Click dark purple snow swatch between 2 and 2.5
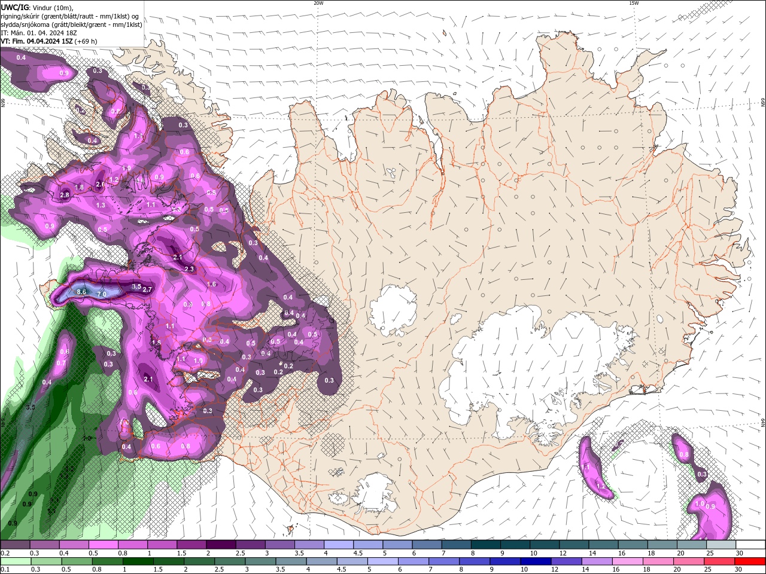The image size is (766, 574). coord(221,545)
